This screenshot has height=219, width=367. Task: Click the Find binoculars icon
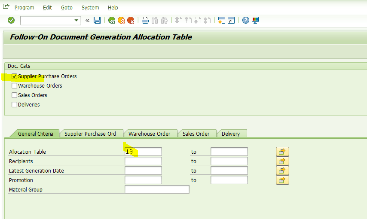pos(155,20)
